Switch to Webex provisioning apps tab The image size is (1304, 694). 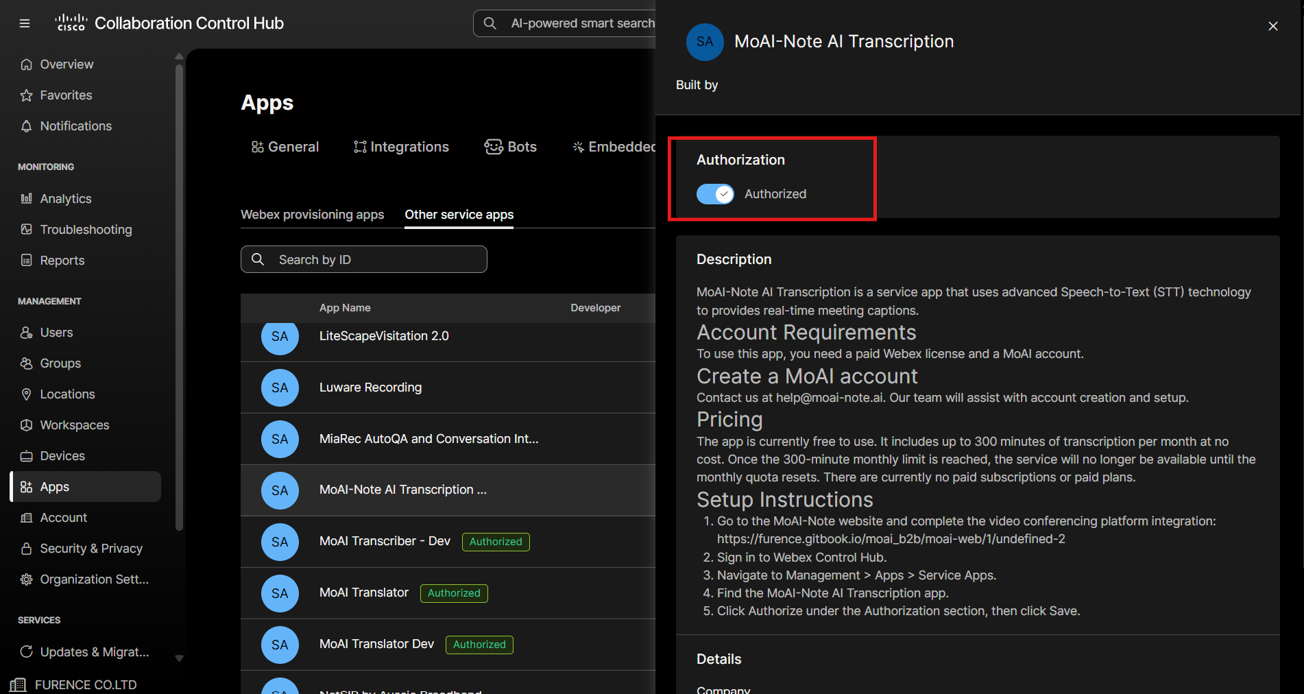tap(312, 215)
